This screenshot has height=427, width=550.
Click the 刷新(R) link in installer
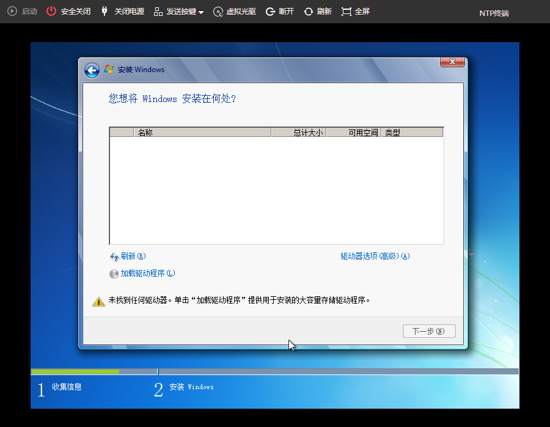tap(133, 257)
